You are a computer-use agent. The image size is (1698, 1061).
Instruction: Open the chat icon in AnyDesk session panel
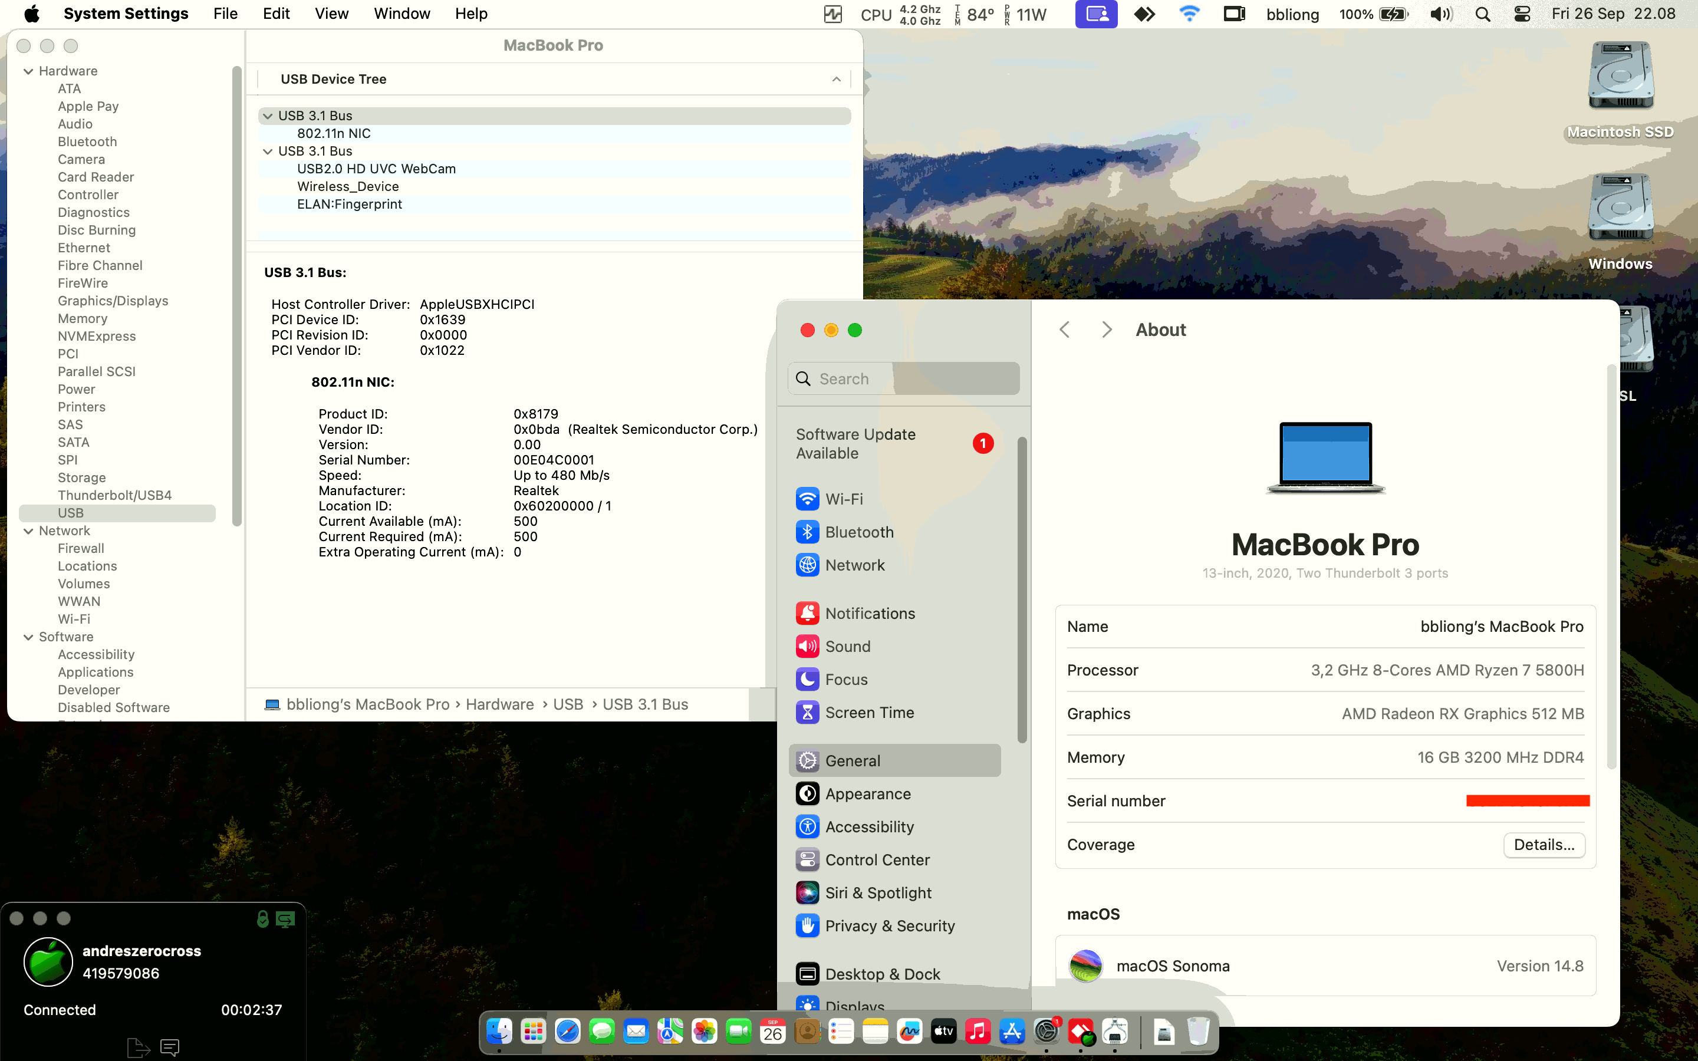pos(170,1047)
